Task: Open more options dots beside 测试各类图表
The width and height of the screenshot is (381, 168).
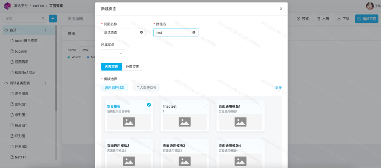Action: tap(51, 83)
